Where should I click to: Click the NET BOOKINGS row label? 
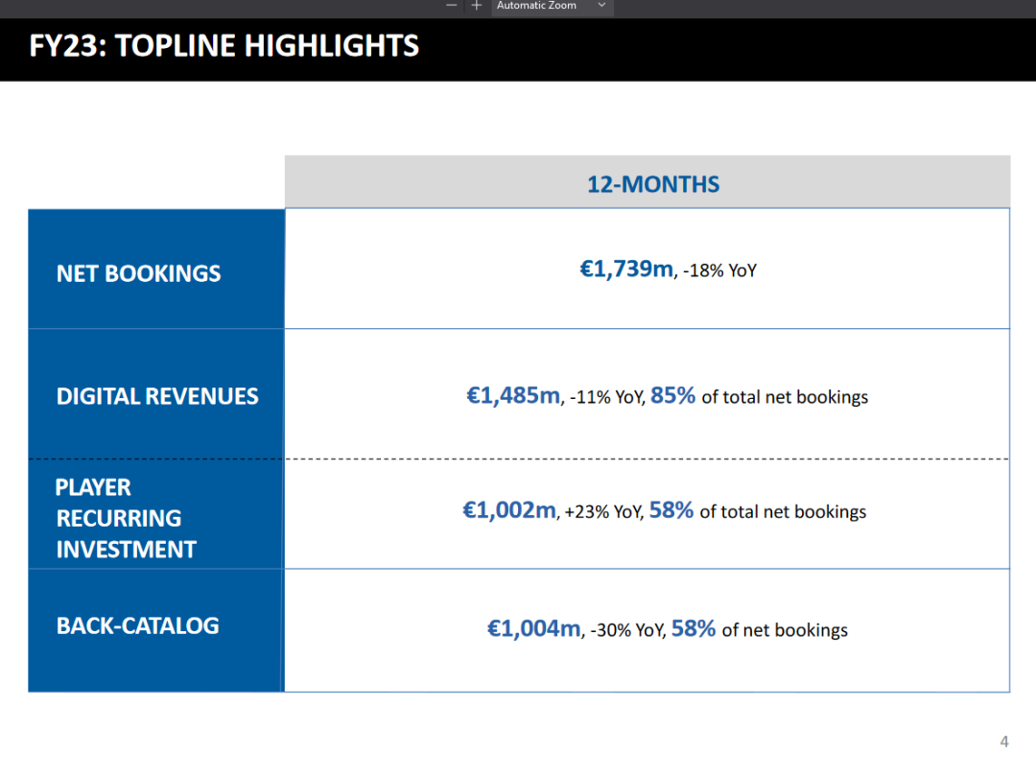pos(139,273)
